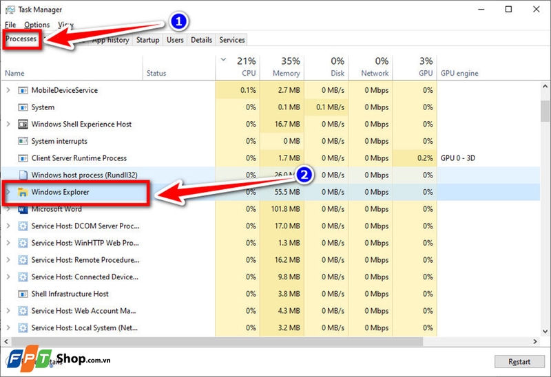Expand the MobileDeviceService process group
551x377 pixels.
click(x=8, y=90)
